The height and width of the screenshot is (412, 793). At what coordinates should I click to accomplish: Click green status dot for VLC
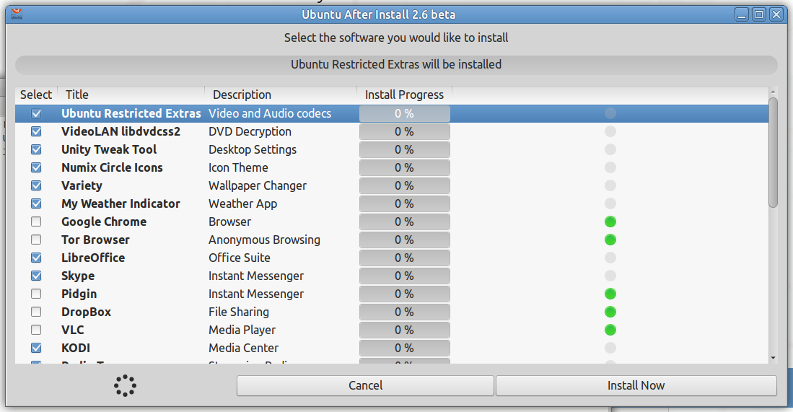pyautogui.click(x=610, y=330)
